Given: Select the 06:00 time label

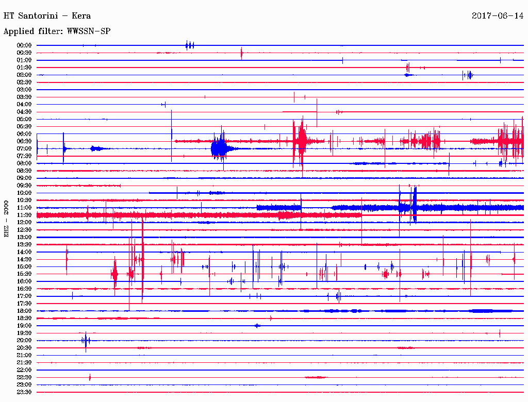Looking at the screenshot, I should tap(24, 133).
